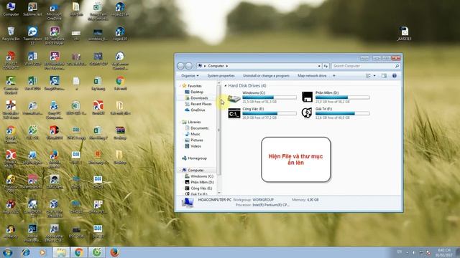Switch to File Explorer on taskbar

pos(61,252)
